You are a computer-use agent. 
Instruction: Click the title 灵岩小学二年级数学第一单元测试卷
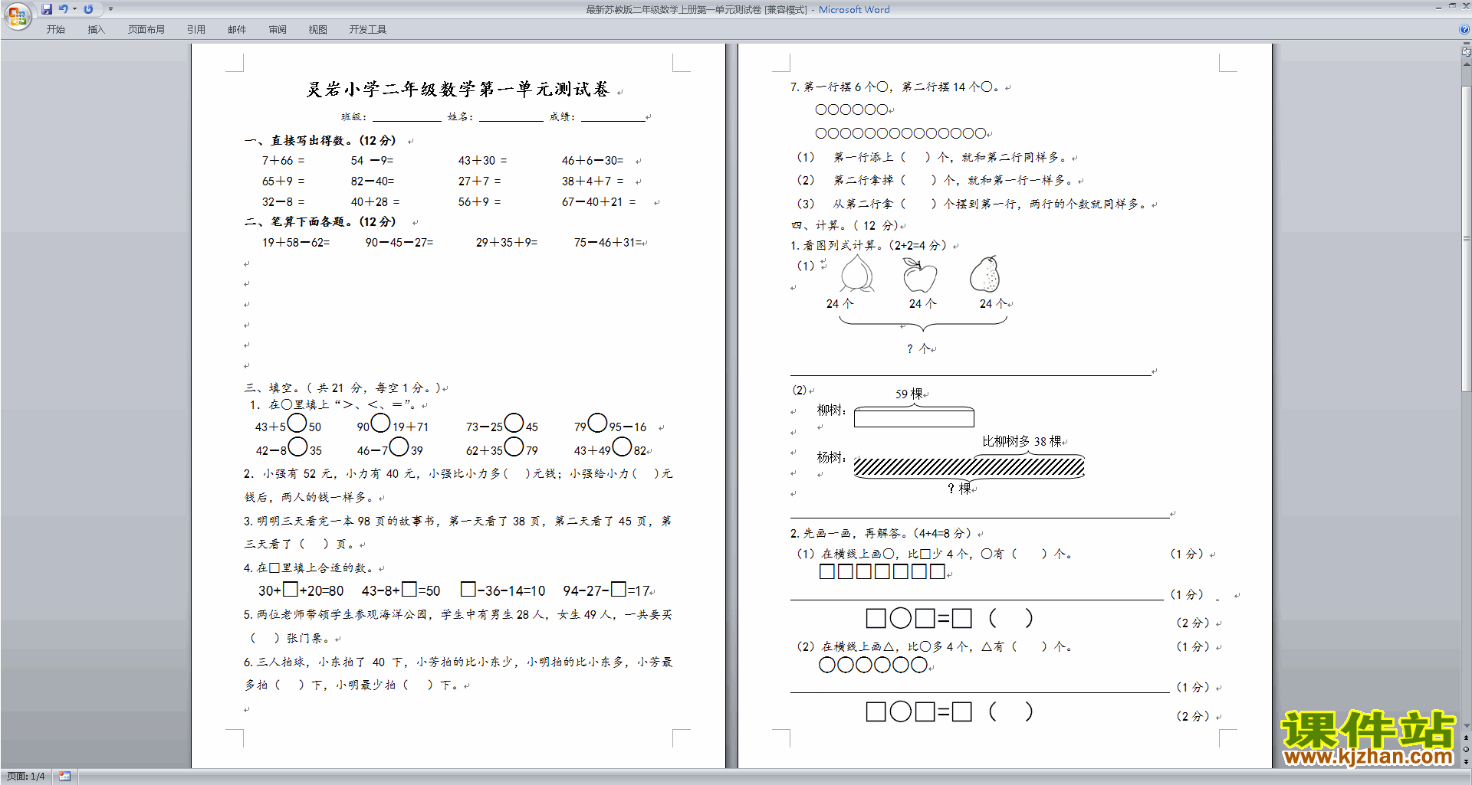tap(458, 90)
